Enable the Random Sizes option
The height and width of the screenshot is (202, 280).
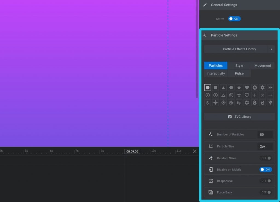pyautogui.click(x=266, y=158)
